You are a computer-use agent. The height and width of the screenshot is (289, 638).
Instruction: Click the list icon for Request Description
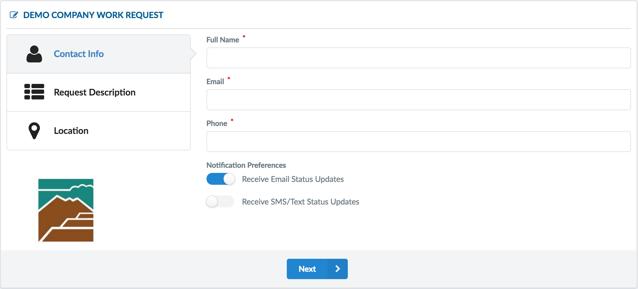click(34, 92)
